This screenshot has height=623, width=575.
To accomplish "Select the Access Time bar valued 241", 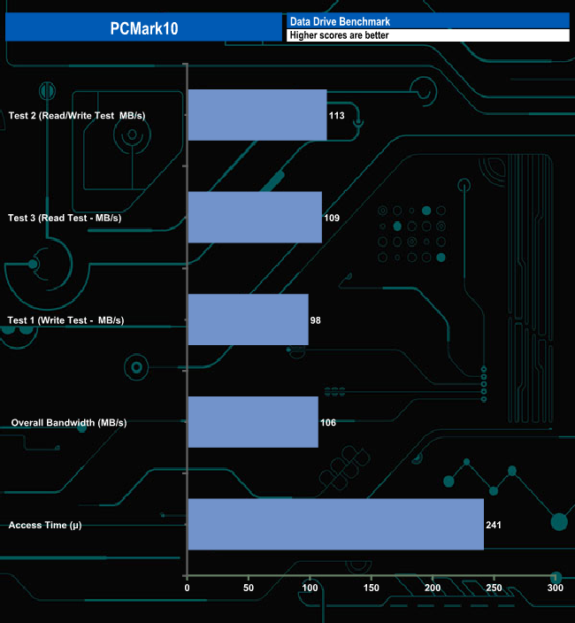I will click(x=336, y=525).
